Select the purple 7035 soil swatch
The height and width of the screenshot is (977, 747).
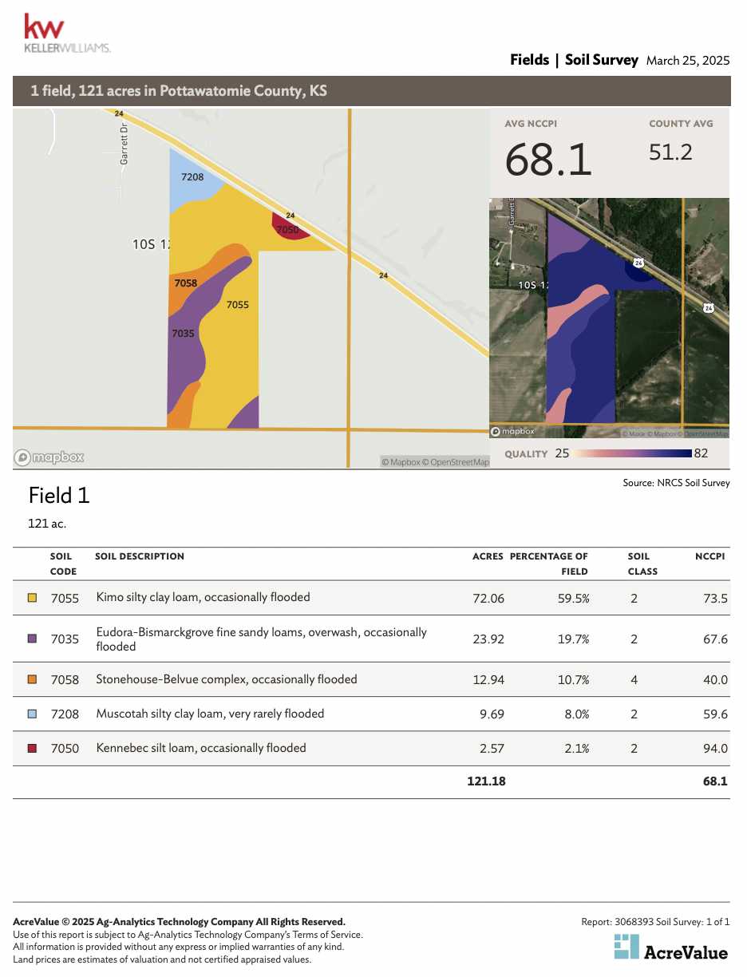pos(33,639)
